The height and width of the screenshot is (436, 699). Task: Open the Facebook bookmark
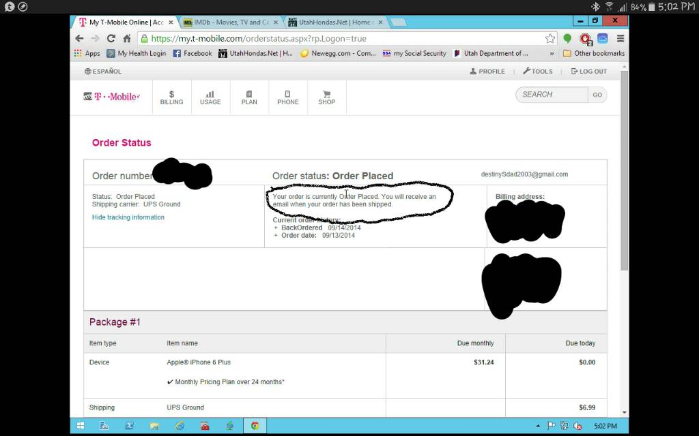point(192,53)
